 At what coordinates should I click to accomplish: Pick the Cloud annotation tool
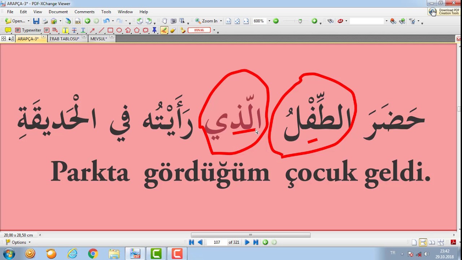tap(146, 30)
